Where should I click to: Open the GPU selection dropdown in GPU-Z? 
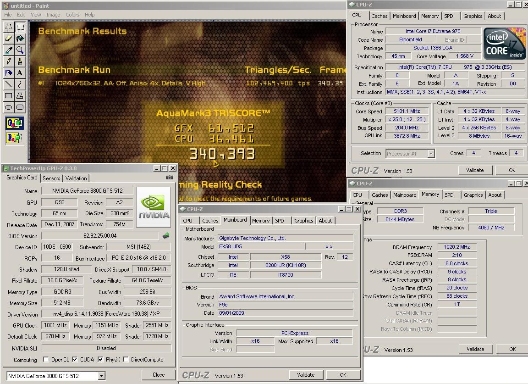101,376
